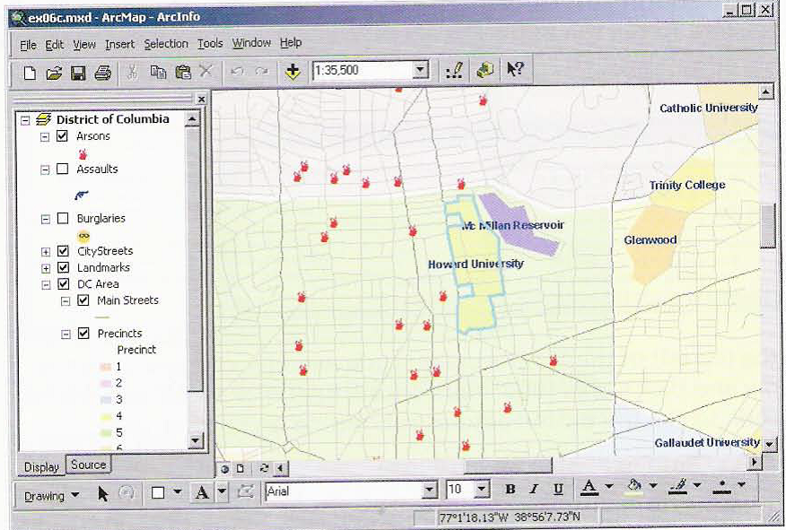Uncheck the Arsons layer
786x530 pixels.
pos(62,135)
